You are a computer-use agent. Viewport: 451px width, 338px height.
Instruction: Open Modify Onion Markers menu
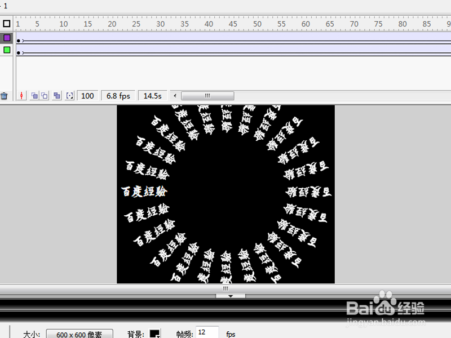[69, 96]
